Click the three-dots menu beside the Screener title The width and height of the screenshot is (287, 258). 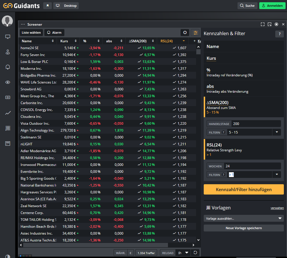tap(23, 24)
